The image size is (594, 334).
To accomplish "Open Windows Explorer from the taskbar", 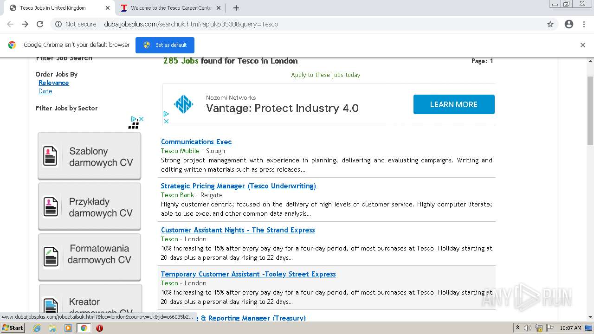I will click(x=52, y=328).
